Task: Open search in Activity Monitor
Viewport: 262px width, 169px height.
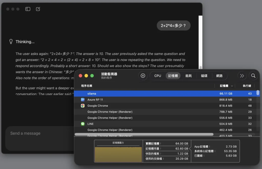Action: pyautogui.click(x=253, y=76)
